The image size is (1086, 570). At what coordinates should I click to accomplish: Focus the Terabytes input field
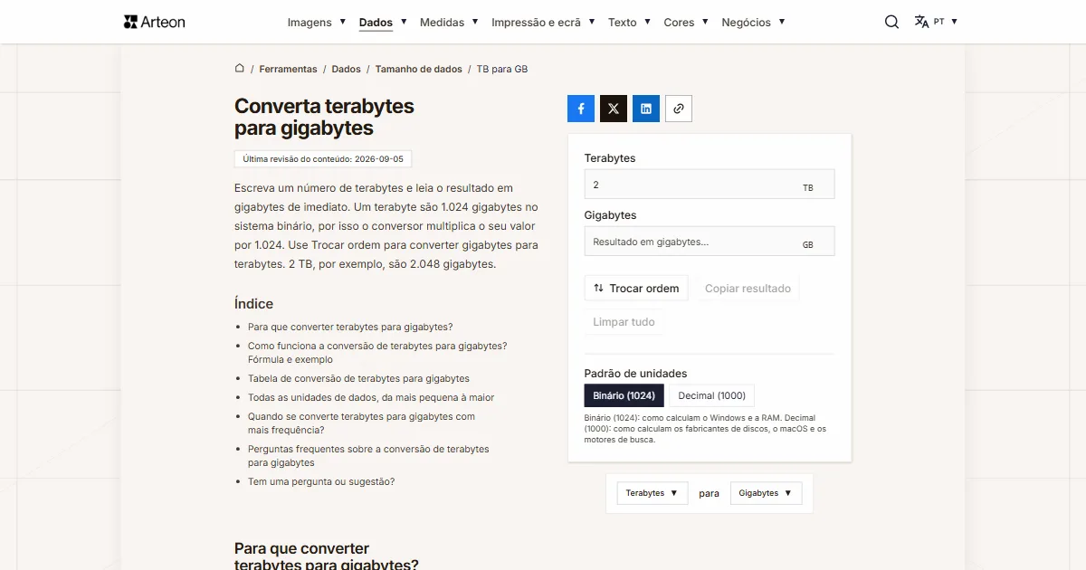click(710, 185)
